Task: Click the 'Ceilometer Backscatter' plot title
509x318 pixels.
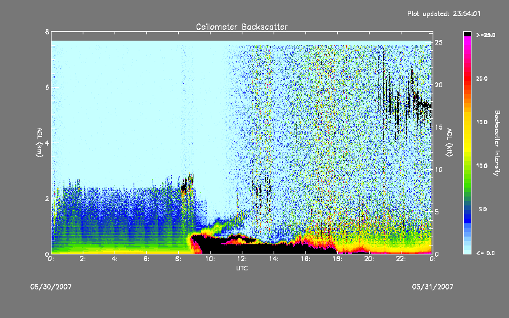Action: [x=242, y=27]
